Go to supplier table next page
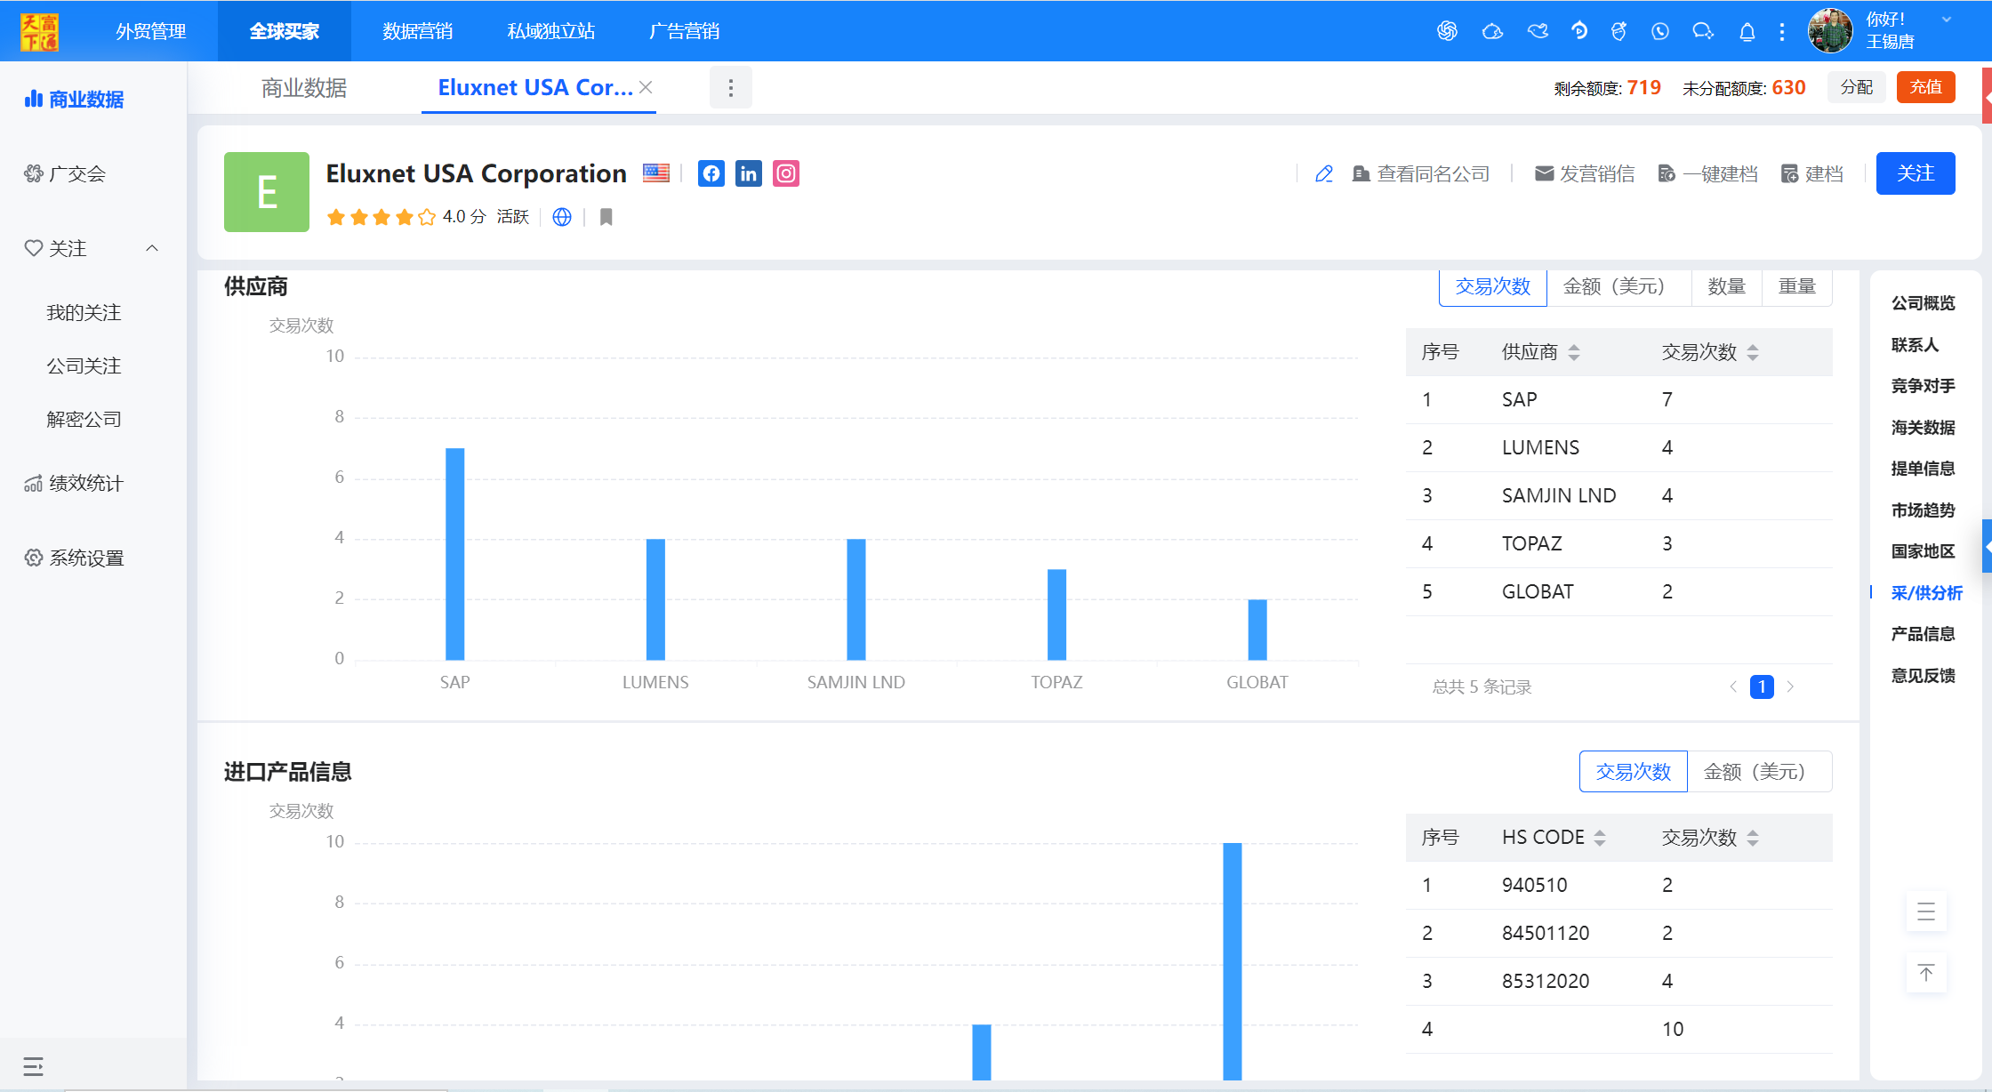 1790,687
